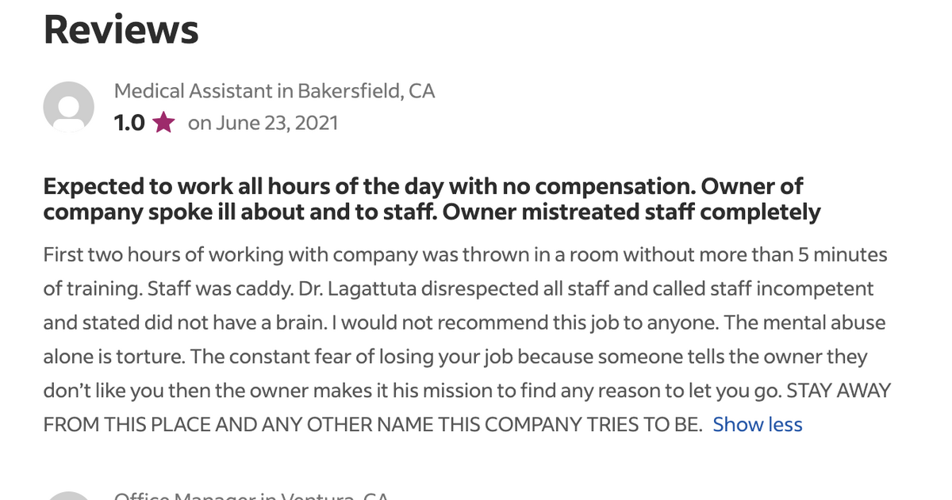Screen dimensions: 952x500
Task: Click the 1.0 rating score
Action: (x=129, y=123)
